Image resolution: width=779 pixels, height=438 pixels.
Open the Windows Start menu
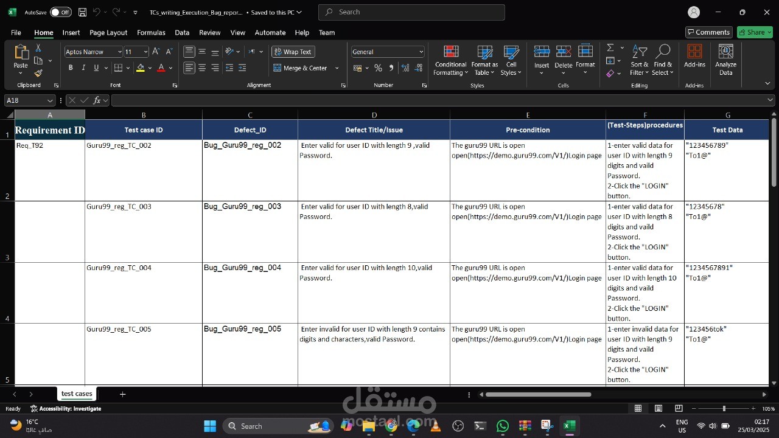click(x=210, y=426)
